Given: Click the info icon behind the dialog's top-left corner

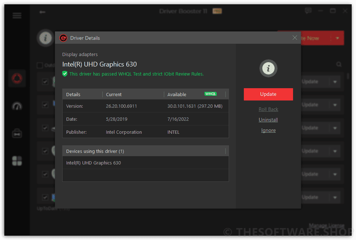Looking at the screenshot, I should tap(46, 38).
